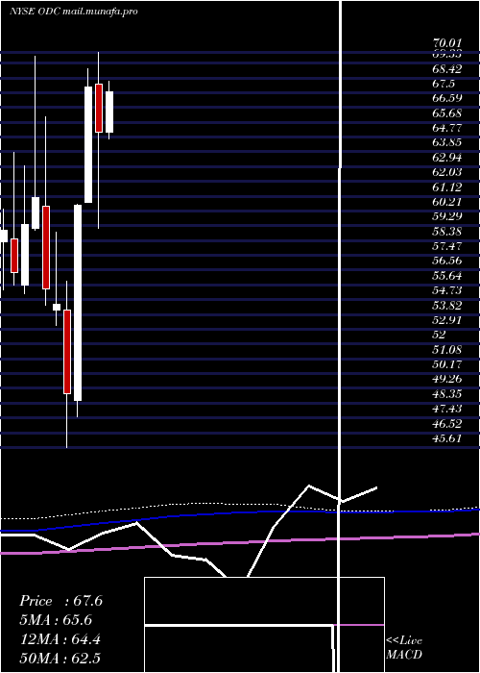480x673 pixels.
Task: Click the 62.94 price axis label
Action: coord(447,157)
